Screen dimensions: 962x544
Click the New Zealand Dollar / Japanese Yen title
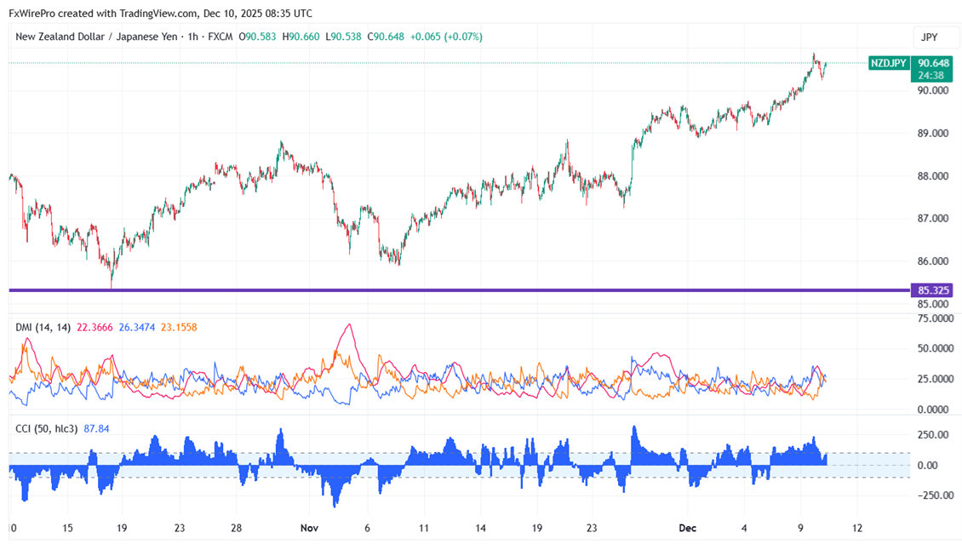point(96,37)
